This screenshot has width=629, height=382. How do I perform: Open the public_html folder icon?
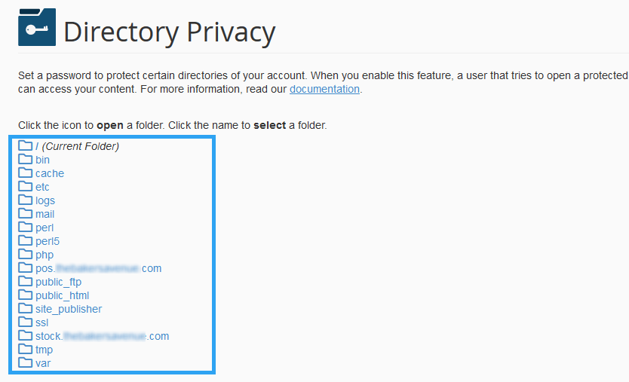coord(26,295)
